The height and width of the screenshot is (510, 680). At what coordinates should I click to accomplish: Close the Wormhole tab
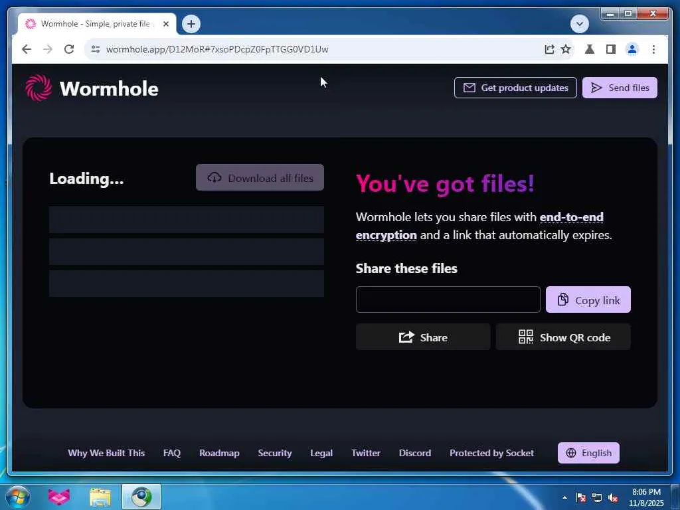(x=165, y=25)
